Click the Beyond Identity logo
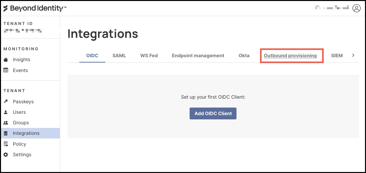 (x=35, y=9)
